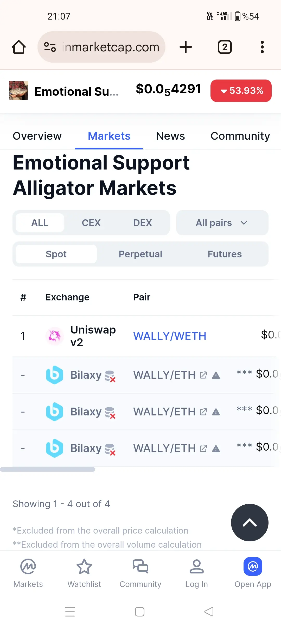Tap the scroll-to-top arrow button
Viewport: 281px width, 629px height.
250,523
